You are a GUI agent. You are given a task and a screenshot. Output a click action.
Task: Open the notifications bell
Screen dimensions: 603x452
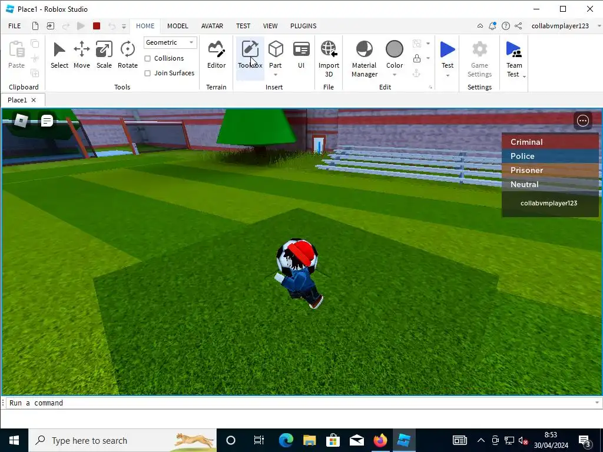pyautogui.click(x=492, y=26)
